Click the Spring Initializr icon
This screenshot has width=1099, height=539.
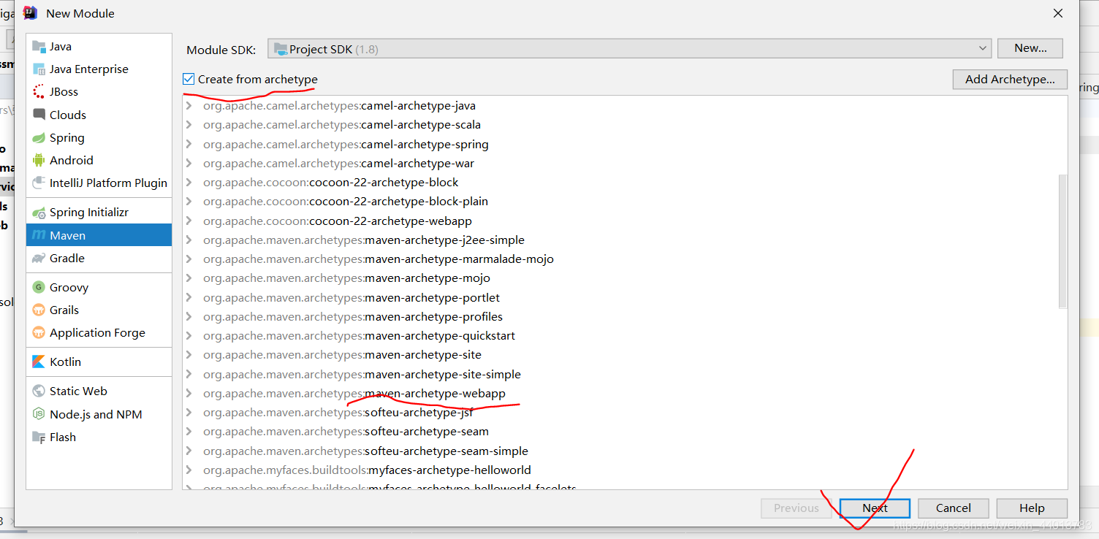39,212
